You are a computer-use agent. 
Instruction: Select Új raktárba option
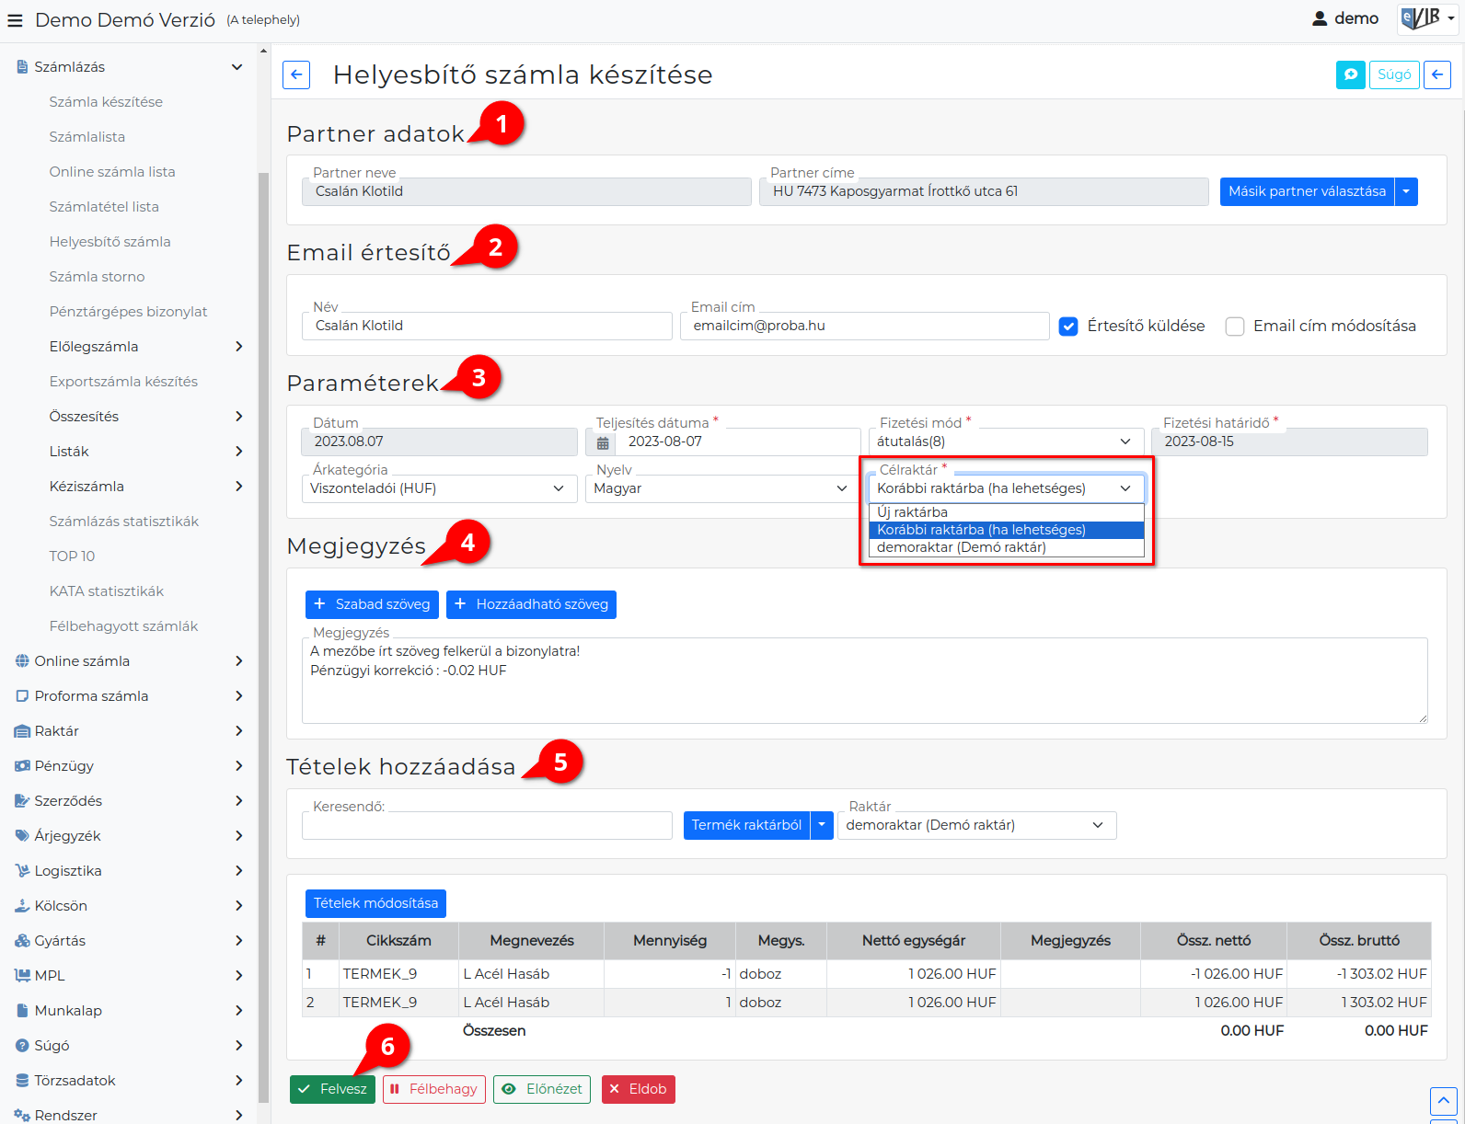(x=1006, y=513)
